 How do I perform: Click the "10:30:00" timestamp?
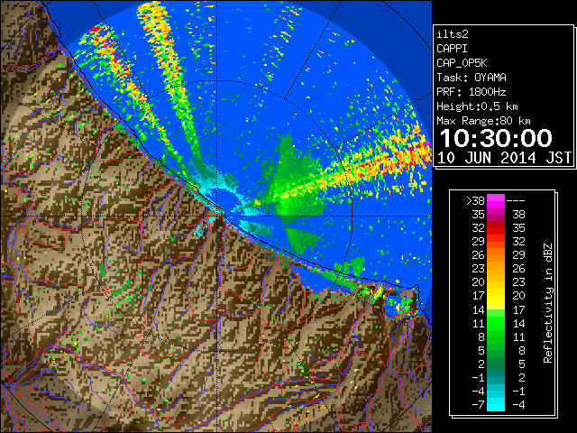tap(496, 138)
